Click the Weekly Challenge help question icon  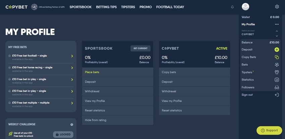point(72,125)
